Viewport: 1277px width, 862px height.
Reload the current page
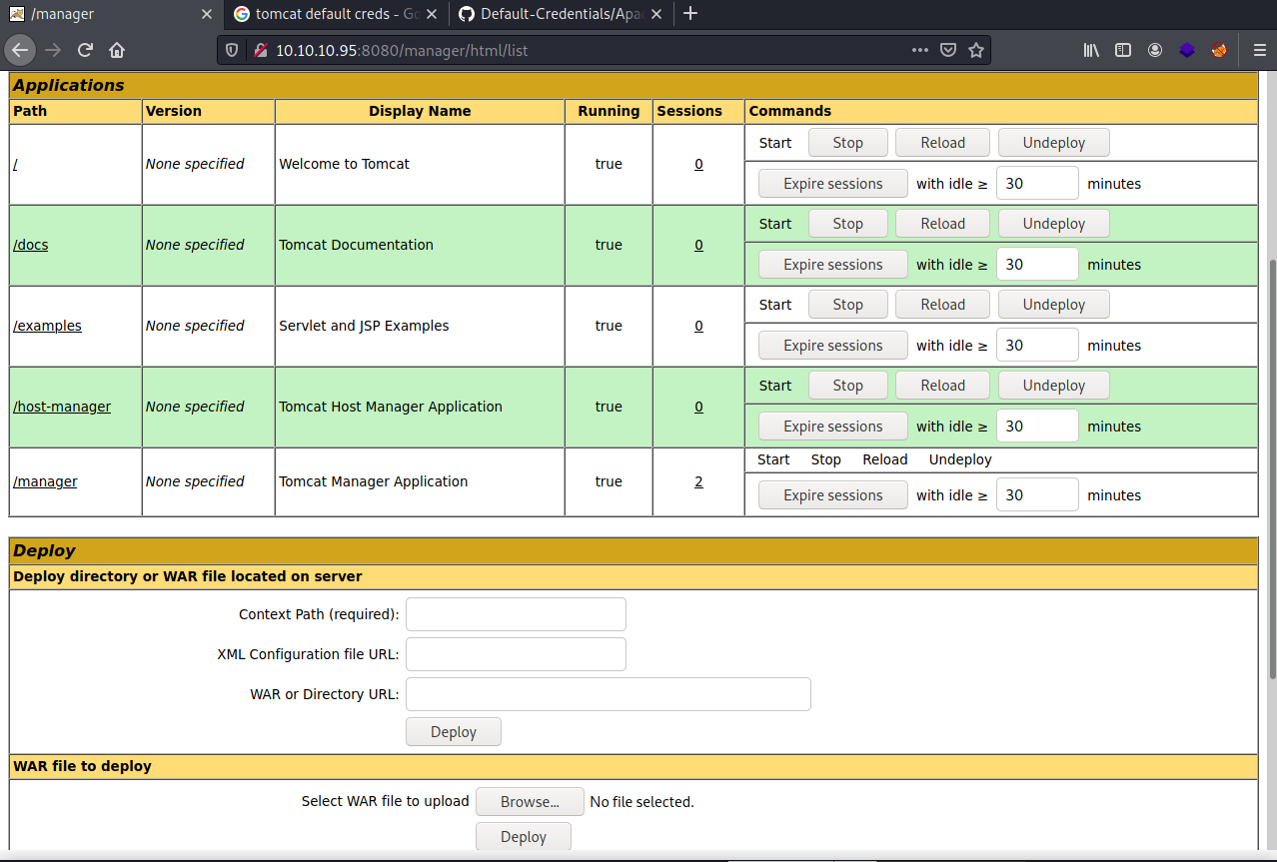pos(85,50)
